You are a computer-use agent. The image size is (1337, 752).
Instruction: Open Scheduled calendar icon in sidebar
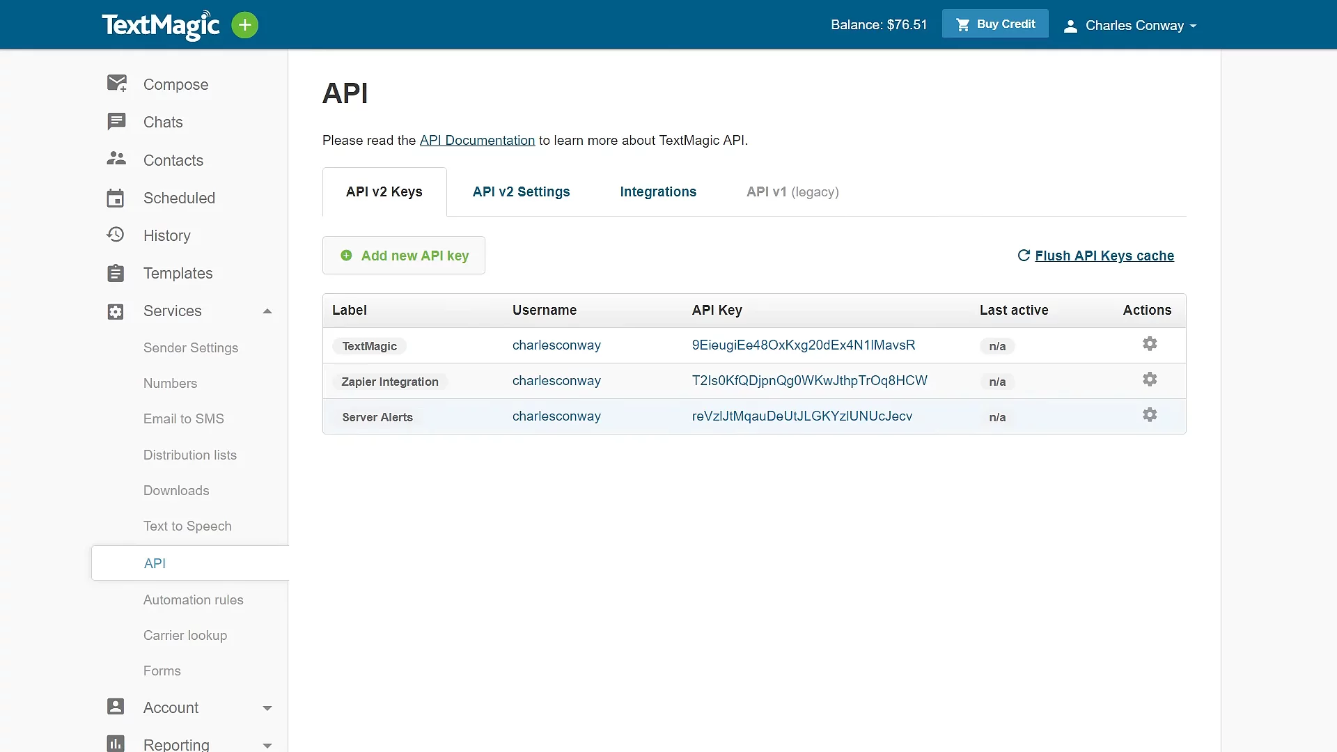point(116,198)
